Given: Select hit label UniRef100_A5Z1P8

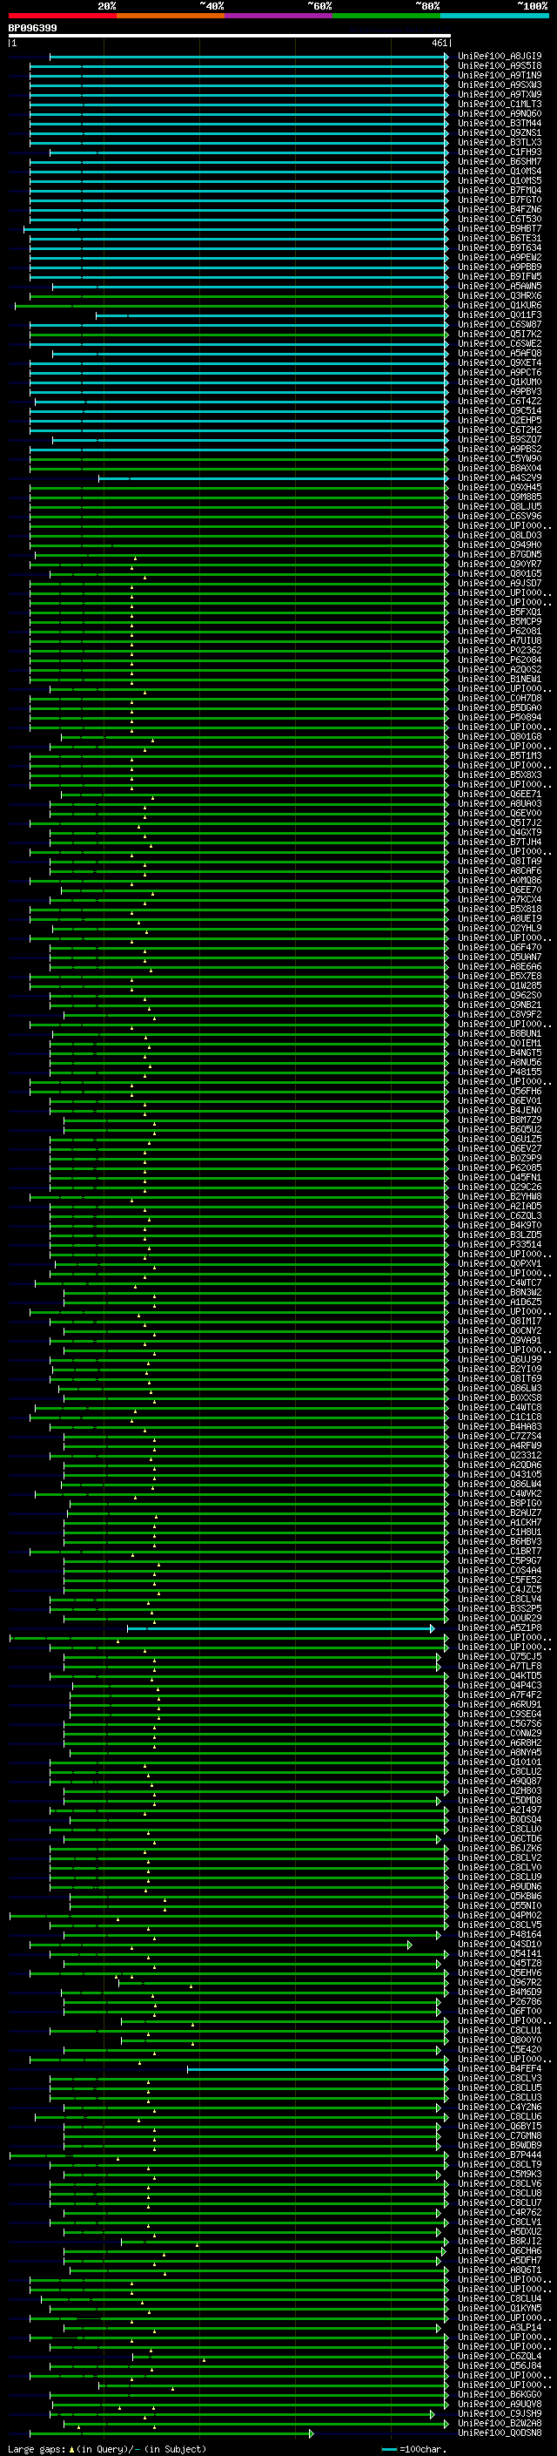Looking at the screenshot, I should (499, 1628).
